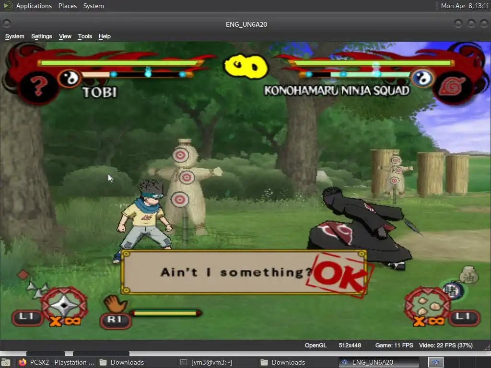
Task: Click the left yin-yang chakra icon
Action: 69,78
